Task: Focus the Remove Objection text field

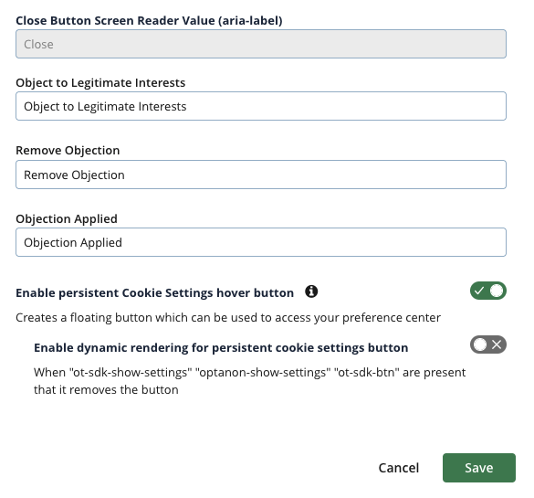Action: click(x=261, y=175)
